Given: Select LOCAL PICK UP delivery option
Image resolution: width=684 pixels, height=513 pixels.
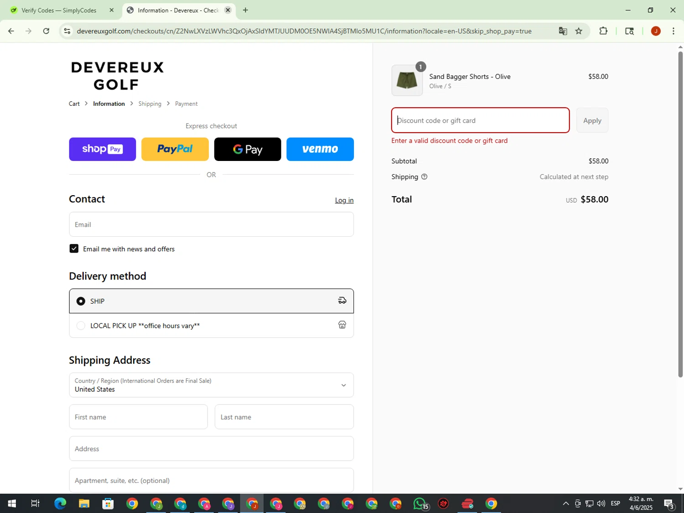Looking at the screenshot, I should pos(211,326).
